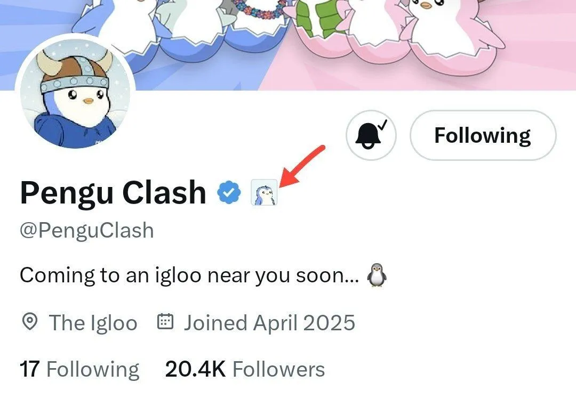Viewport: 576px width, 407px height.
Task: Open the Viking-helmet penguin profile picture
Action: [x=75, y=94]
